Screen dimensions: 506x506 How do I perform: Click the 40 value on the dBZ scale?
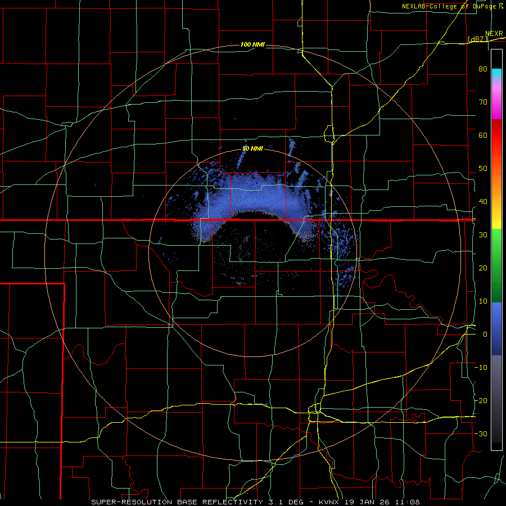pos(483,201)
